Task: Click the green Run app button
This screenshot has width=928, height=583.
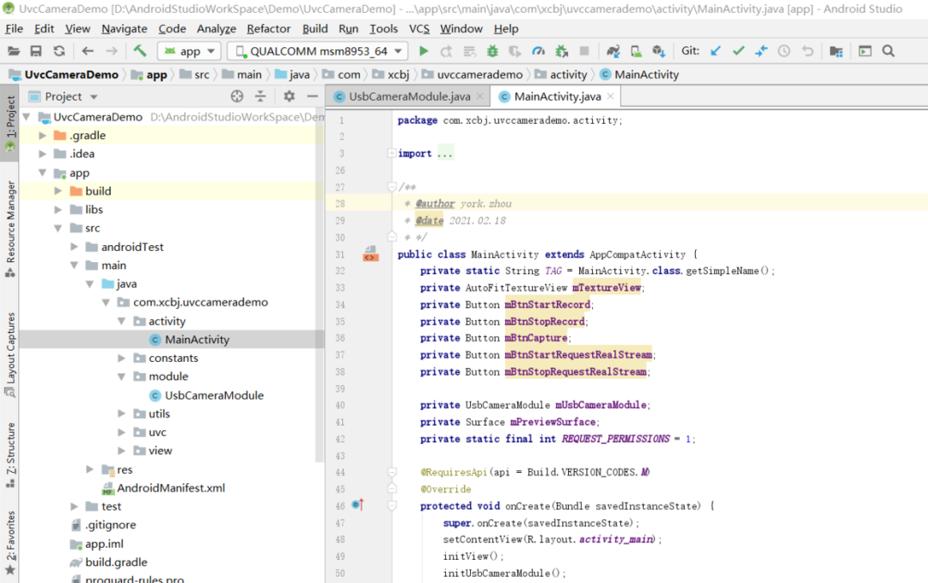Action: tap(423, 52)
